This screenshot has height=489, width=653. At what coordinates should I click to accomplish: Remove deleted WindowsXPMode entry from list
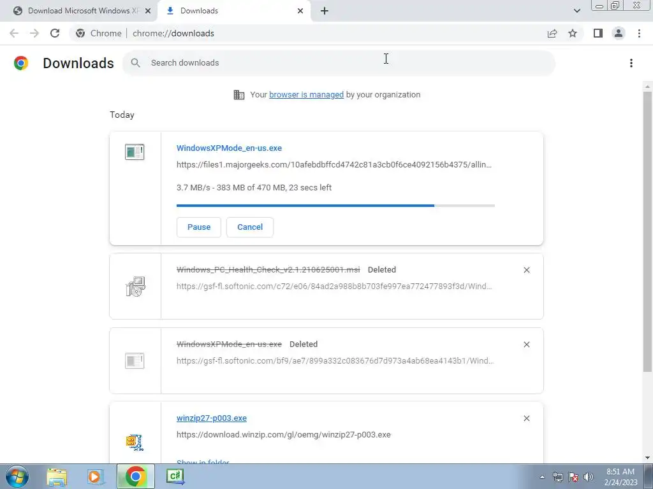point(526,344)
